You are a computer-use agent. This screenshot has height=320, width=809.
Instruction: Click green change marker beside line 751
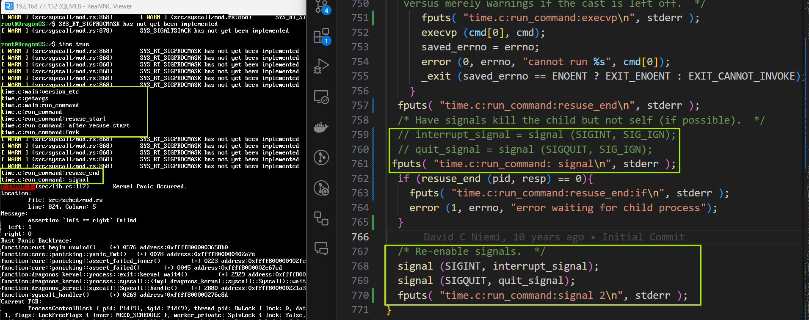[373, 18]
